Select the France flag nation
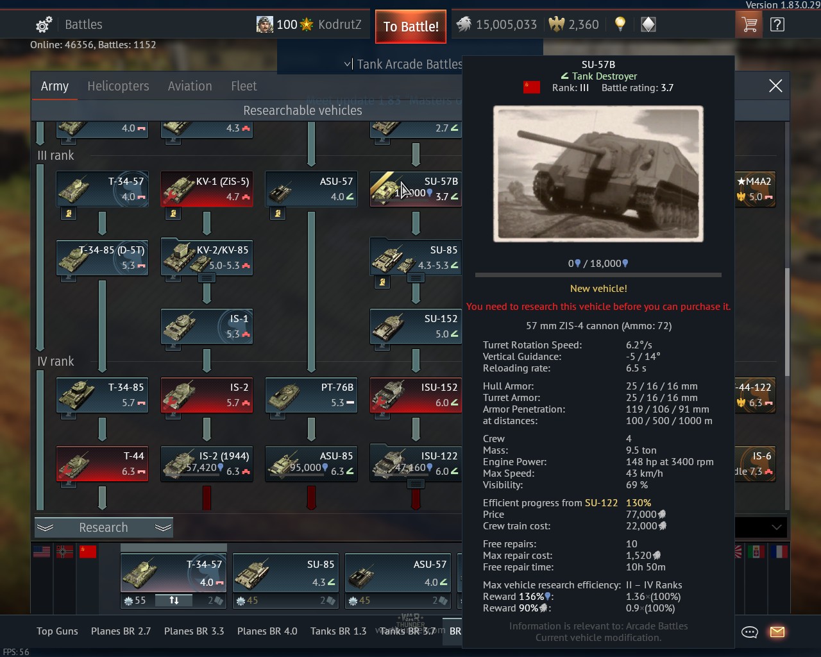This screenshot has width=821, height=657. pos(779,552)
